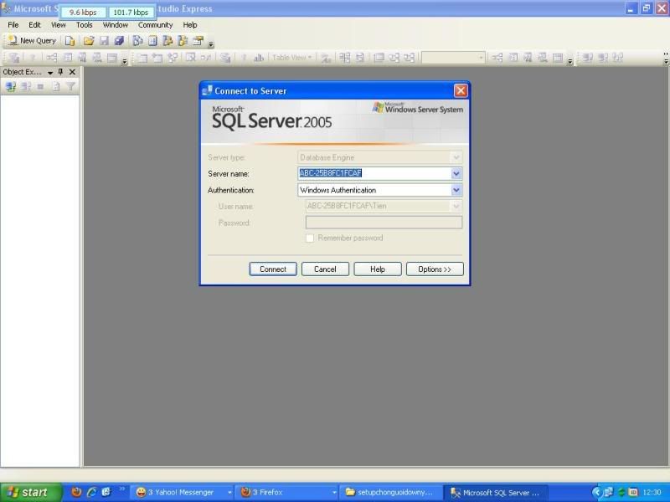Launch Internet Explorer from Quick Launch
Image resolution: width=670 pixels, height=502 pixels.
91,492
